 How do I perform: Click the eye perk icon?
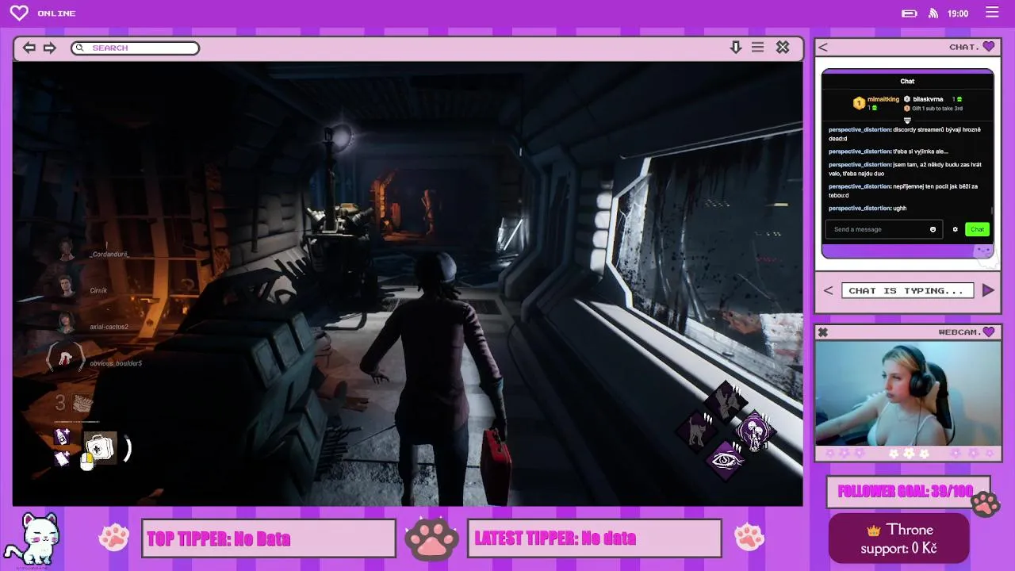(x=726, y=461)
